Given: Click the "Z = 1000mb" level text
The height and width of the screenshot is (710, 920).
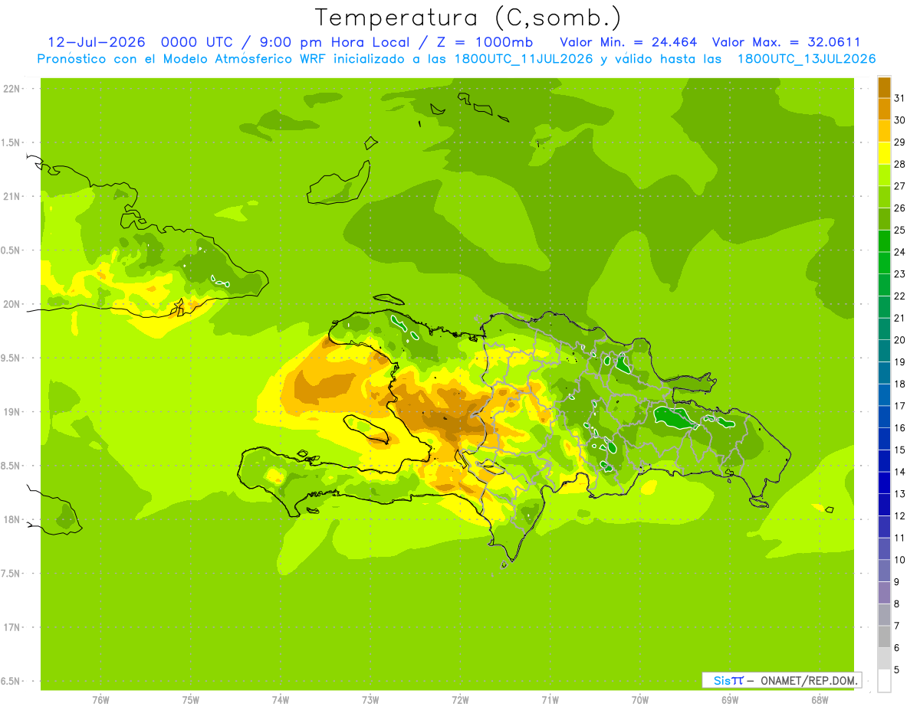Looking at the screenshot, I should 485,41.
